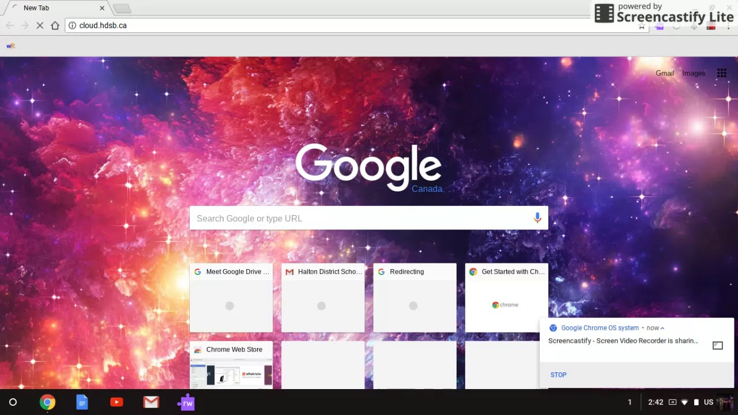Image resolution: width=738 pixels, height=415 pixels.
Task: Click the 2:42 clock in the tray
Action: click(x=656, y=402)
